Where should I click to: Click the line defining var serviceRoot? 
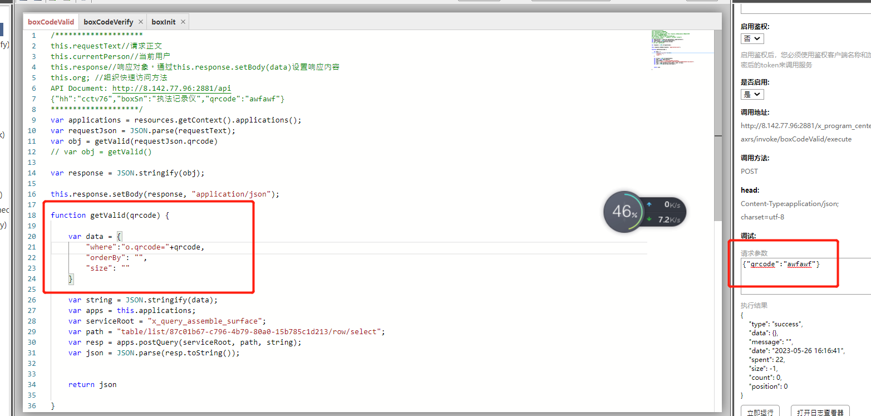coord(168,321)
